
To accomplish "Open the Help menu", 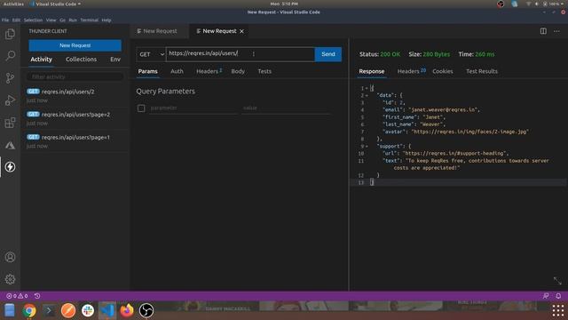I will click(x=106, y=20).
